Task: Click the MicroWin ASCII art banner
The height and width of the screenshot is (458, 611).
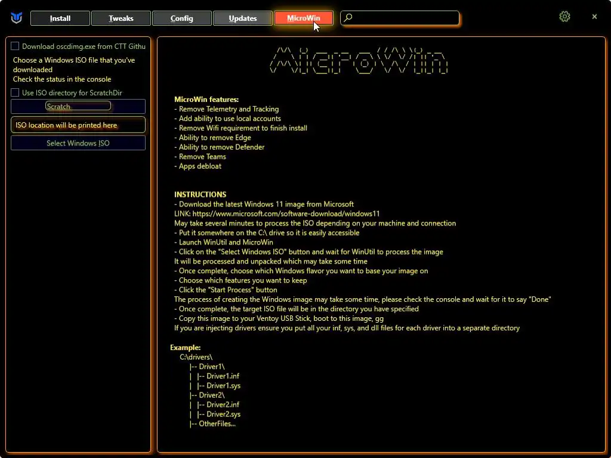Action: pos(359,60)
